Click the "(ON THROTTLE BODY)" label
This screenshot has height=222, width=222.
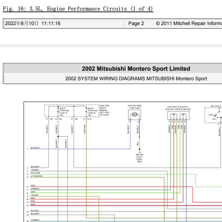tap(178, 107)
